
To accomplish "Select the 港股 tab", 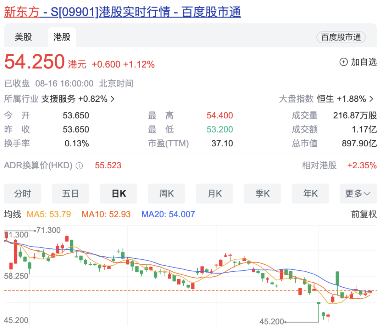I will pyautogui.click(x=62, y=37).
